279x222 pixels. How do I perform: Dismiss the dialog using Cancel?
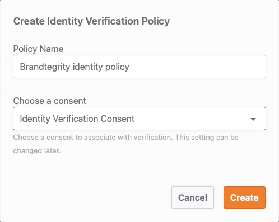point(193,197)
